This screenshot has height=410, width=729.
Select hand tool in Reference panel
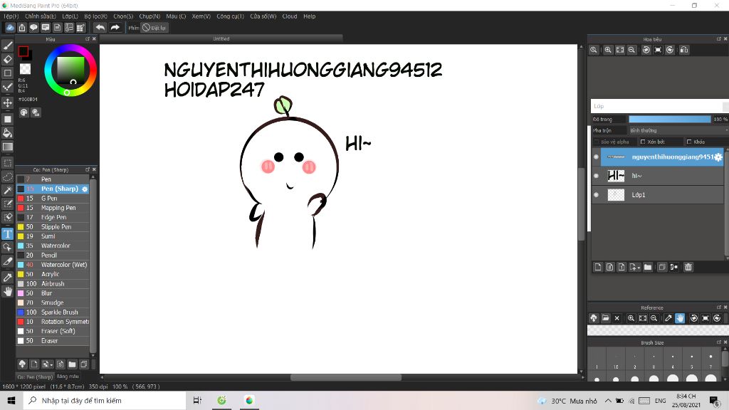coord(680,318)
